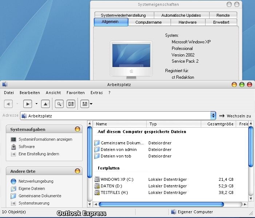Click the horizontal scrollbar thumb in file list
This screenshot has height=218, width=255.
161,204
